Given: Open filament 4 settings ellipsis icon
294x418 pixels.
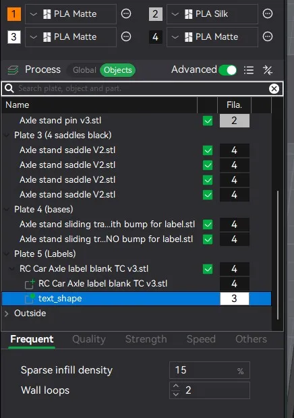Looking at the screenshot, I should click(x=268, y=36).
